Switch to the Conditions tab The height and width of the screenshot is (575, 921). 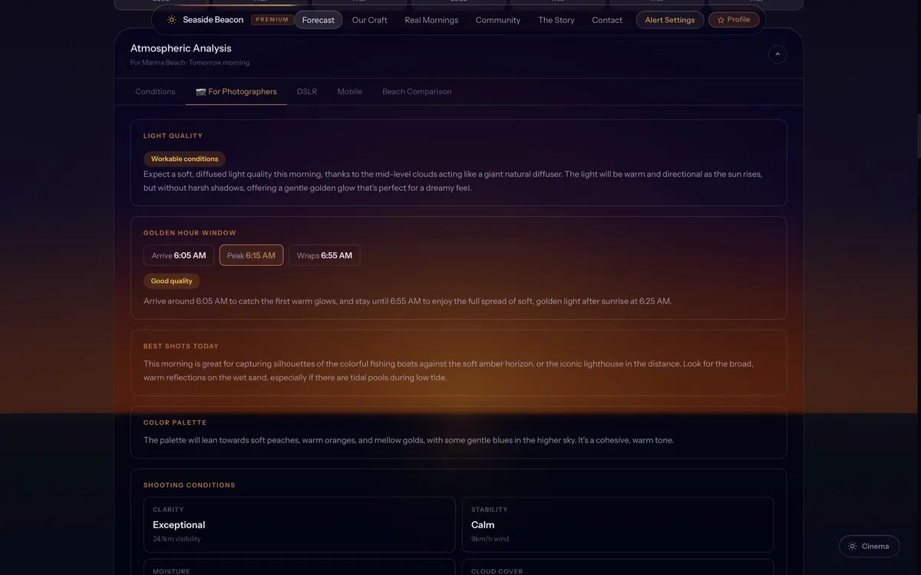(155, 92)
